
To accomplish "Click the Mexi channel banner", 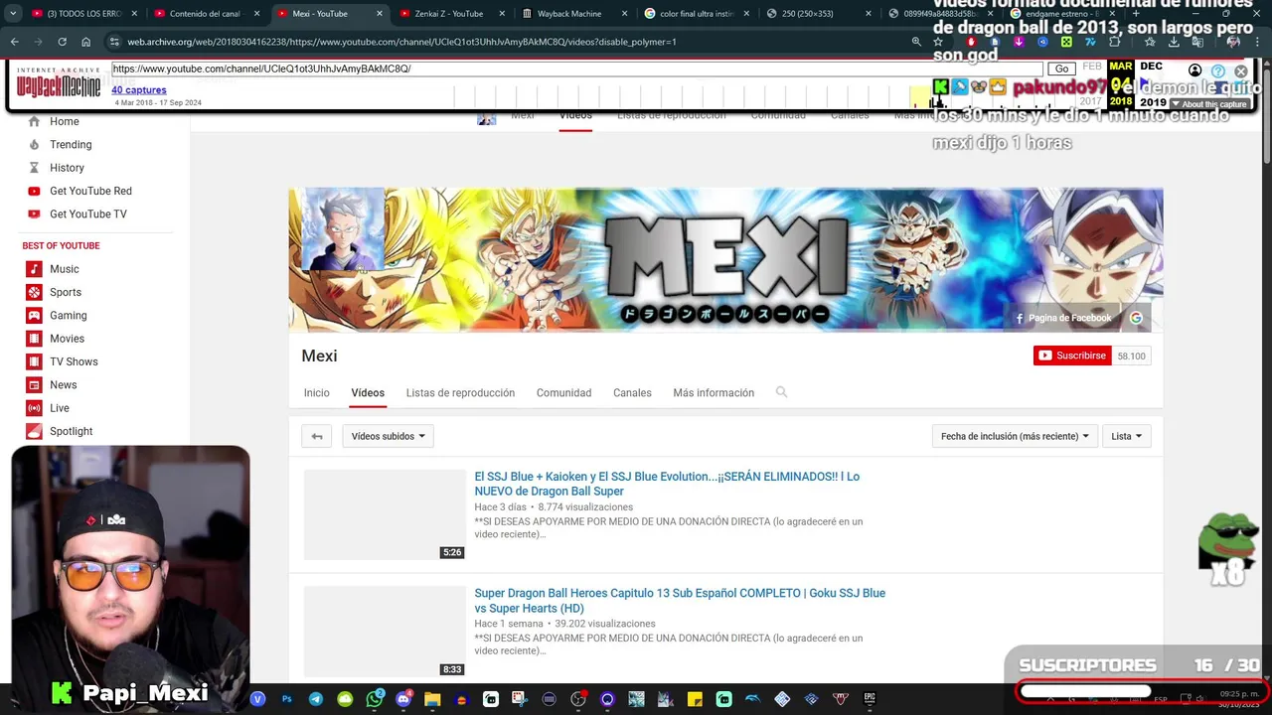I will [x=725, y=259].
